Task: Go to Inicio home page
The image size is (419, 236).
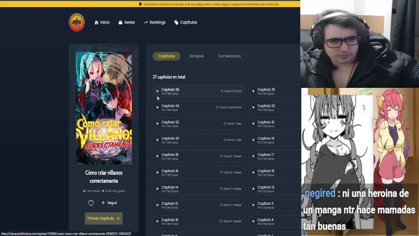Action: [x=102, y=22]
